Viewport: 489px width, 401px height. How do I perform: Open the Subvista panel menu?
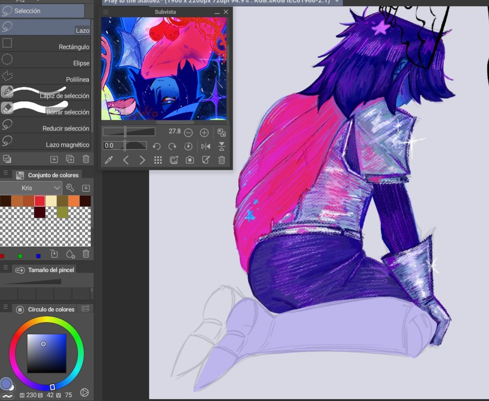[x=106, y=12]
